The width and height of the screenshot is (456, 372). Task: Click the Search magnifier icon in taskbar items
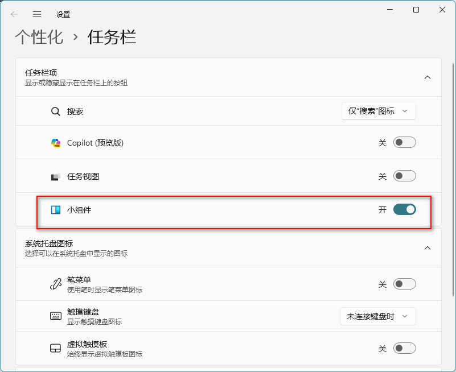(55, 111)
